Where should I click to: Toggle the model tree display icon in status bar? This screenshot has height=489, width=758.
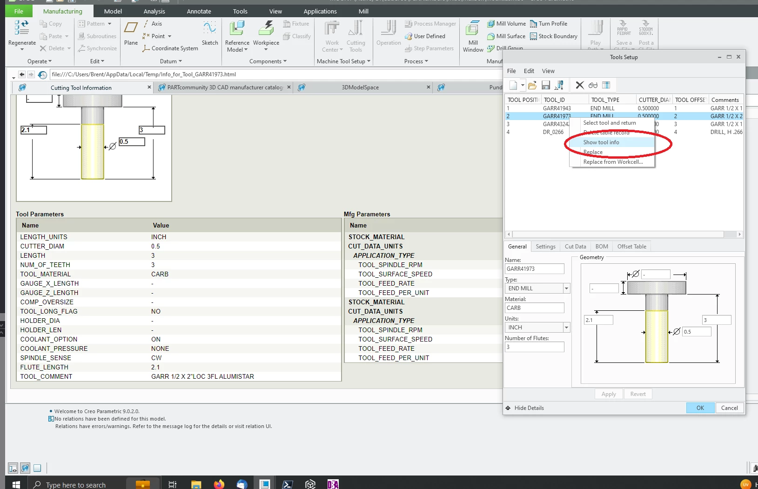click(13, 468)
